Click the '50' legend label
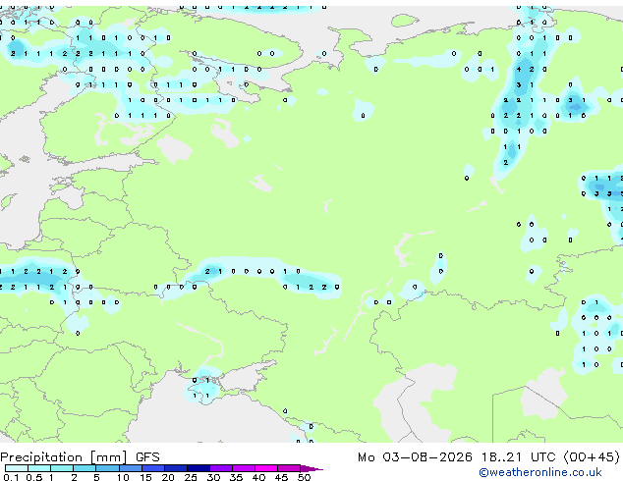 click(x=304, y=477)
